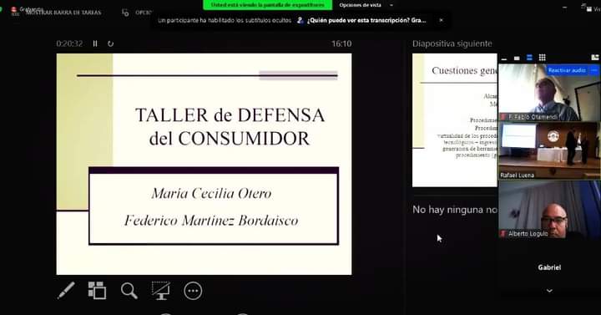Click the clock reading 16:10
Viewport: 601px width, 315px height.
[x=341, y=43]
